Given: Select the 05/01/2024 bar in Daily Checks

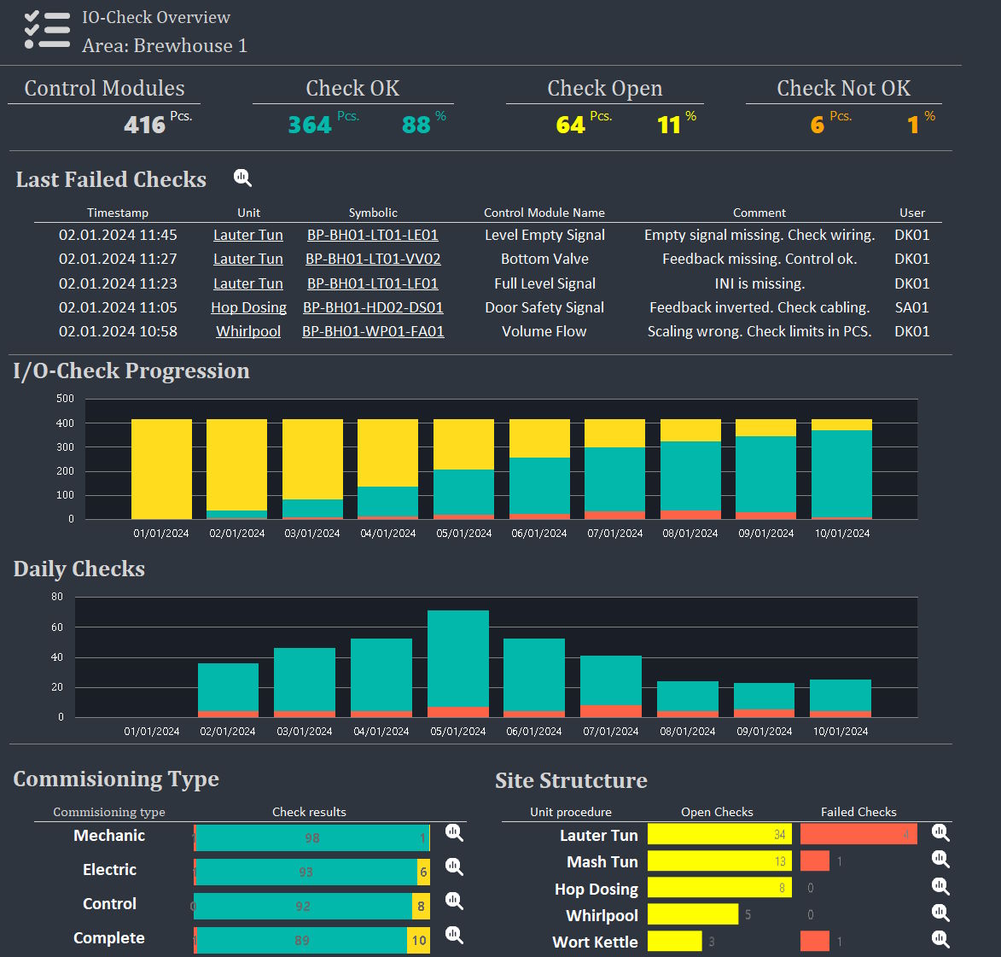Looking at the screenshot, I should coord(457,664).
